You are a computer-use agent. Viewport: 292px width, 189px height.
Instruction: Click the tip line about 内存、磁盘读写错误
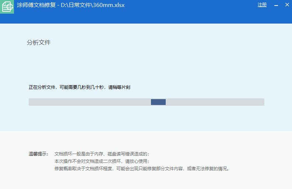[x=102, y=154]
